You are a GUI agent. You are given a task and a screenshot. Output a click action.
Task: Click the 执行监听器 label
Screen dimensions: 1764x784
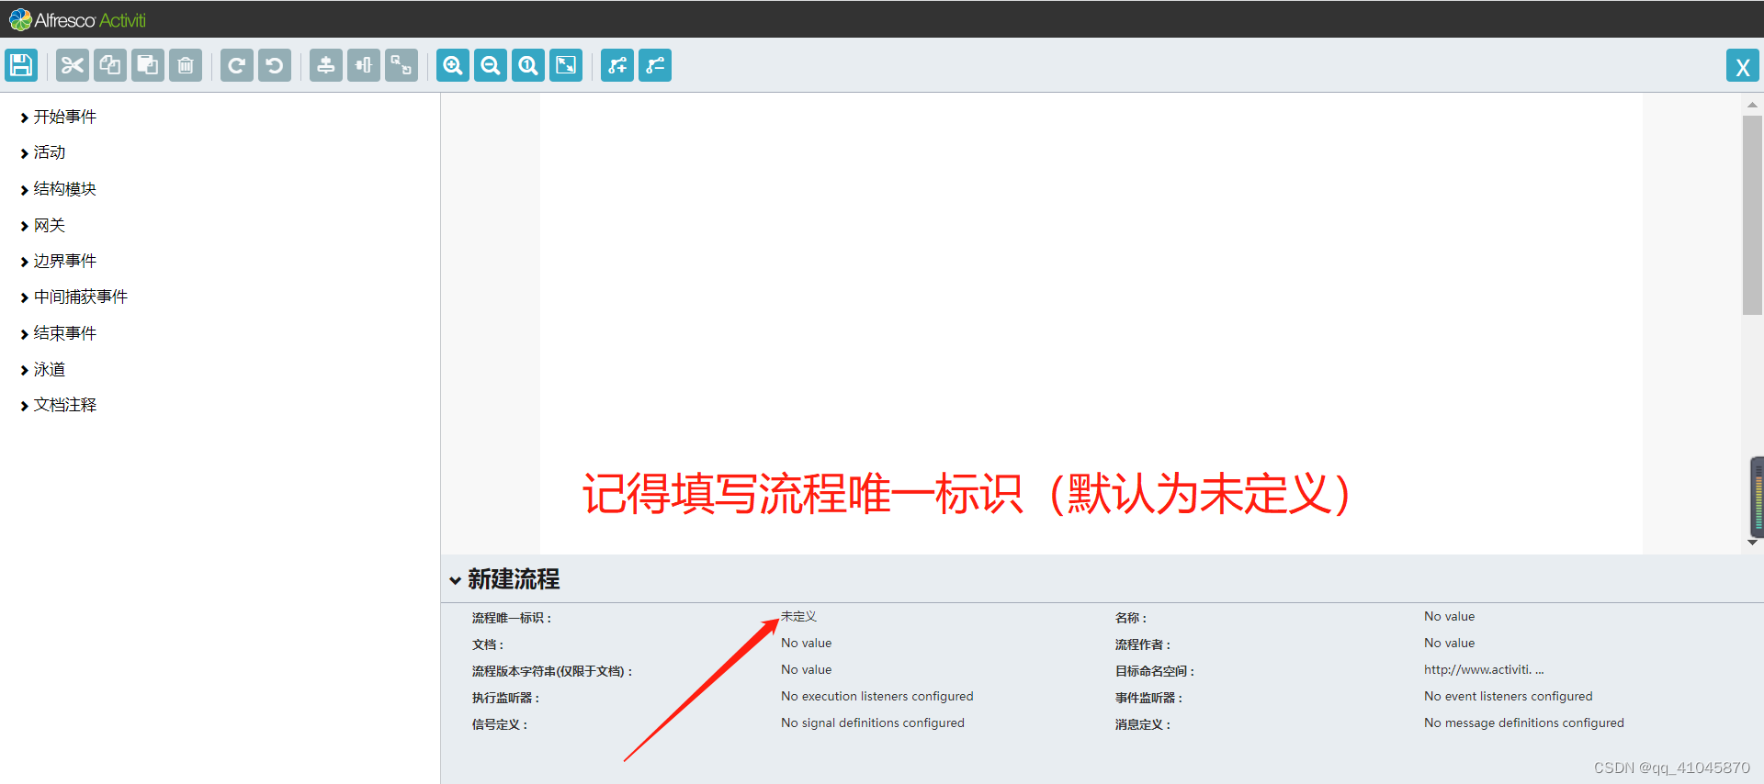coord(505,699)
